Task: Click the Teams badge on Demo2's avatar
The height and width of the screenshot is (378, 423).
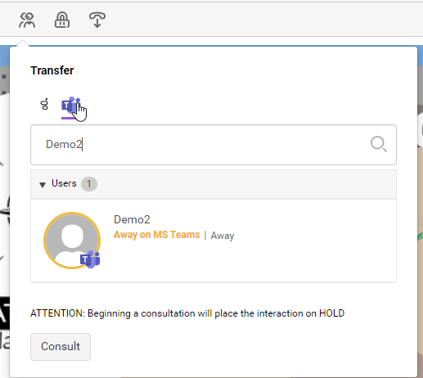Action: pos(90,259)
